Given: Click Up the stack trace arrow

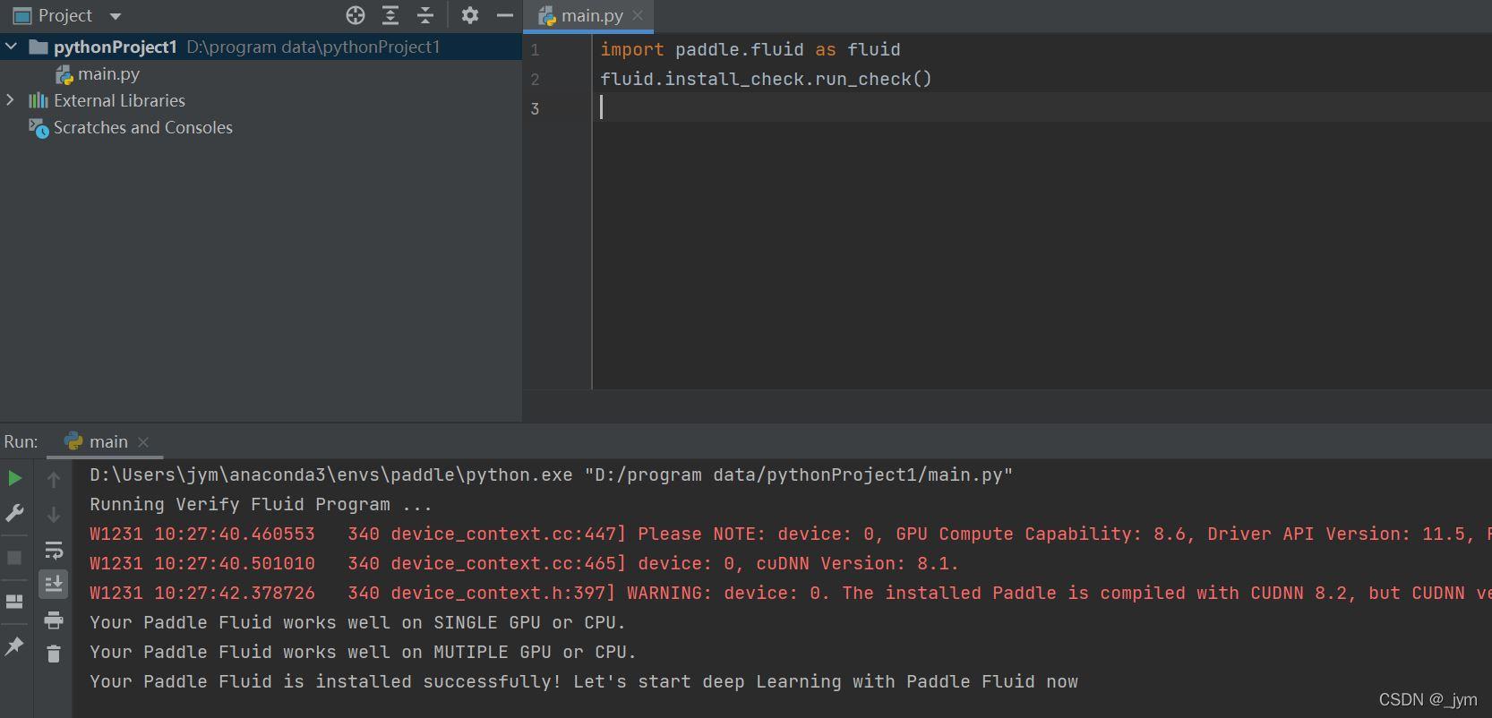Looking at the screenshot, I should tap(54, 480).
